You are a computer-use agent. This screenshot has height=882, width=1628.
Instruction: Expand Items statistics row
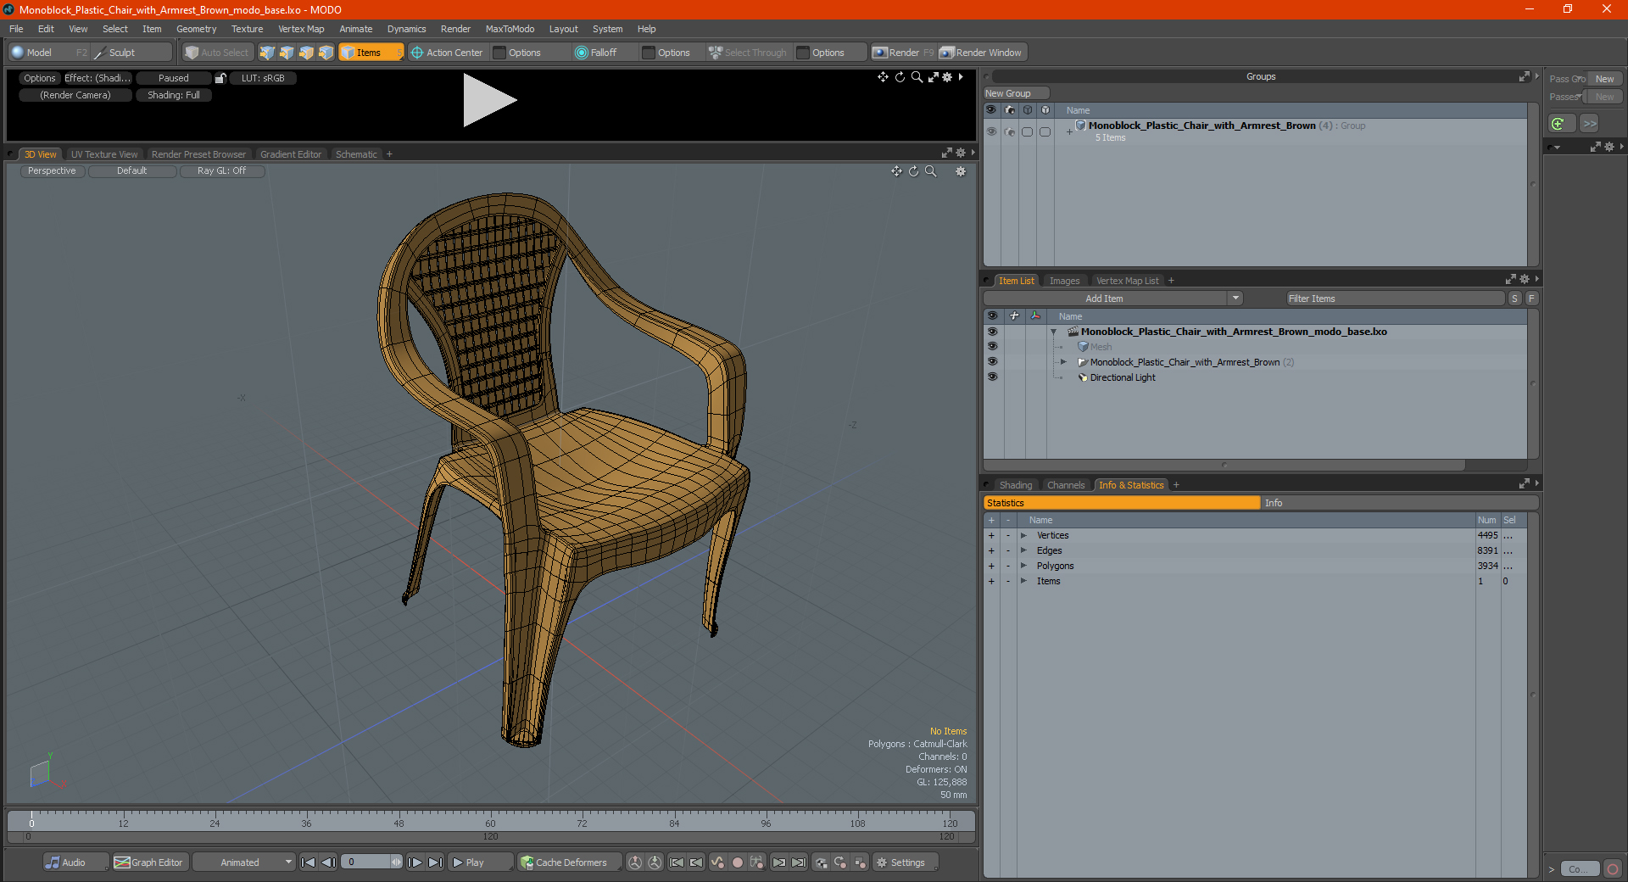coord(1023,581)
